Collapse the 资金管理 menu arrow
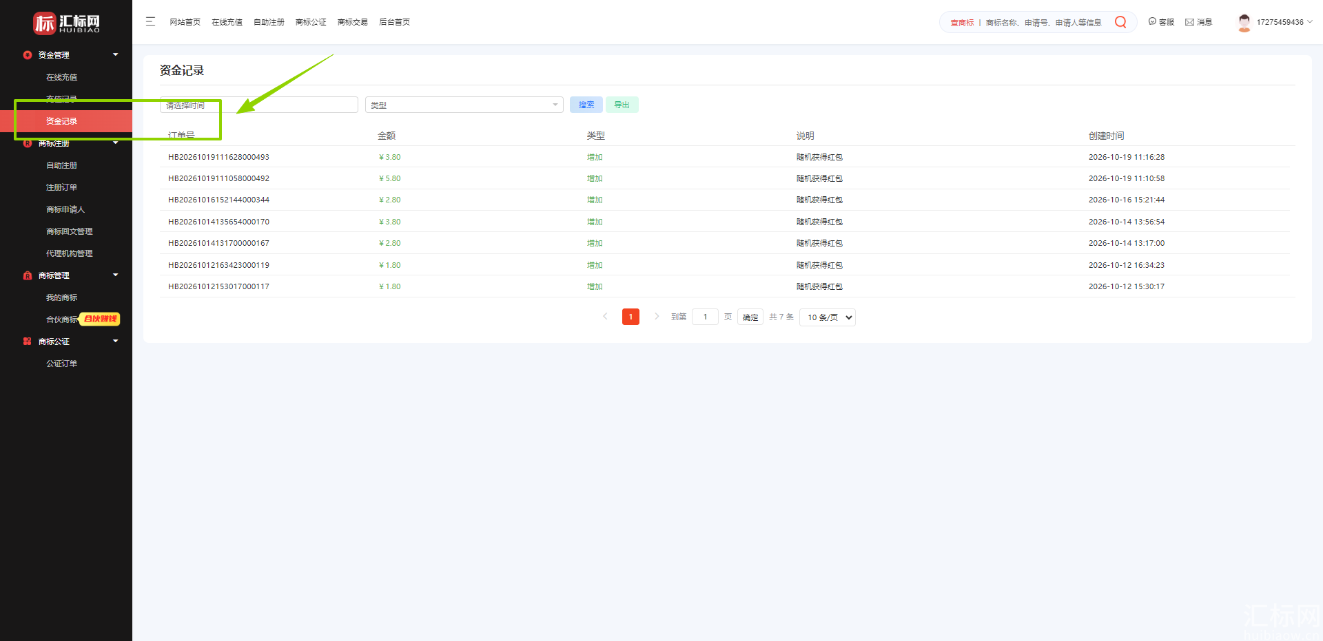The width and height of the screenshot is (1323, 641). (x=116, y=55)
